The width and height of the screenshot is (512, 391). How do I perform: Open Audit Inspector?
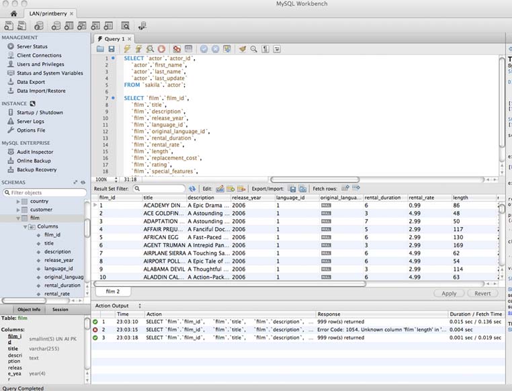pyautogui.click(x=35, y=152)
